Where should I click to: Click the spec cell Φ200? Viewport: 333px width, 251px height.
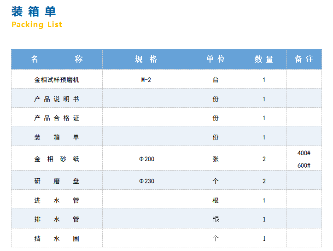point(146,159)
